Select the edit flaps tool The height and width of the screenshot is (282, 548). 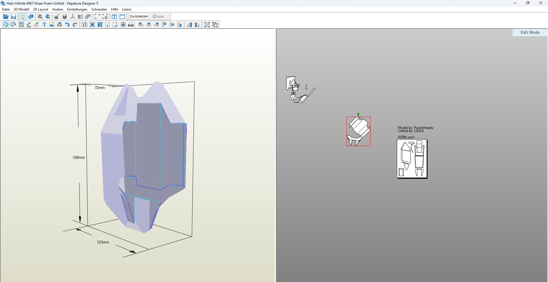(x=37, y=25)
